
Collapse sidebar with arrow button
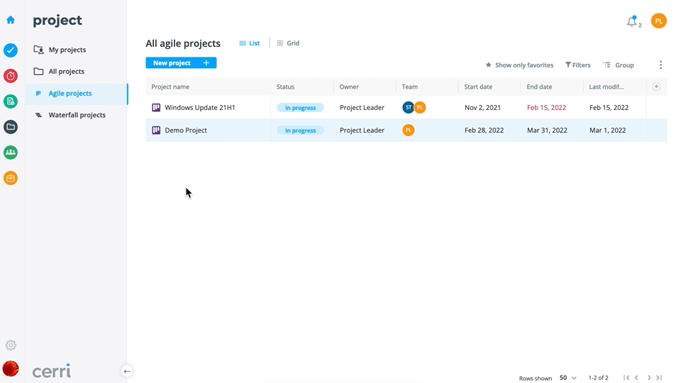click(127, 371)
